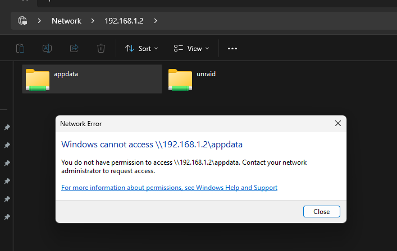Expand chevron before Network breadcrumb
The width and height of the screenshot is (397, 251).
coord(39,21)
